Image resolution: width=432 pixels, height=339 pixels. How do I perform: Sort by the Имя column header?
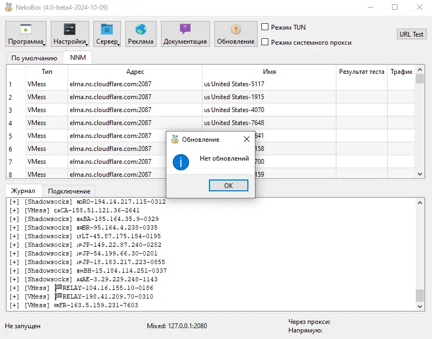(x=269, y=72)
